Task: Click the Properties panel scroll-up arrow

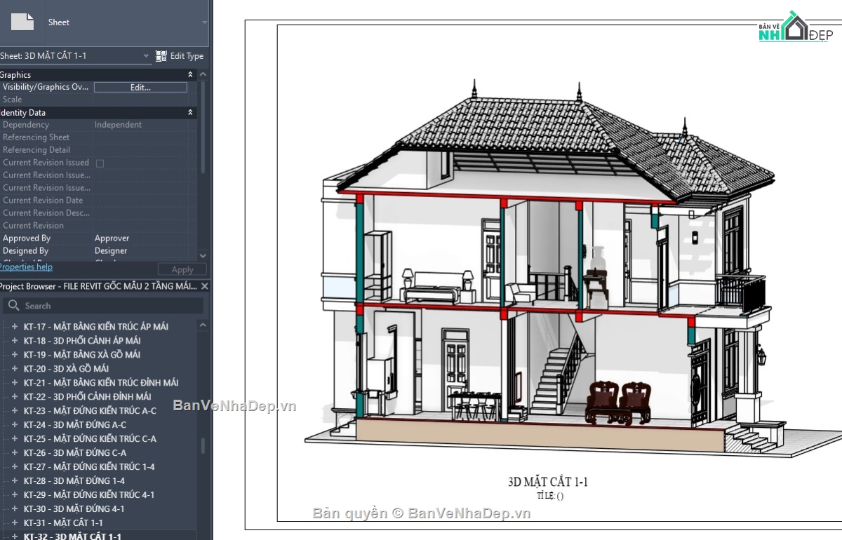Action: [203, 74]
